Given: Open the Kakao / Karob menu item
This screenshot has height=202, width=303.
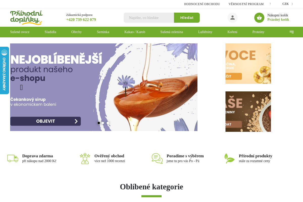Looking at the screenshot, I should pos(135,32).
